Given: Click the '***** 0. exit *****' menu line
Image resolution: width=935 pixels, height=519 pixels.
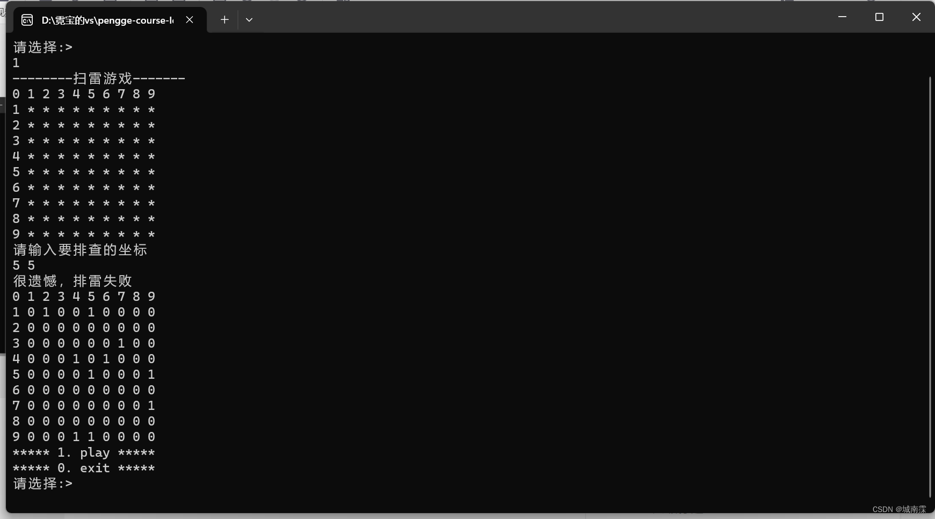Looking at the screenshot, I should point(84,468).
